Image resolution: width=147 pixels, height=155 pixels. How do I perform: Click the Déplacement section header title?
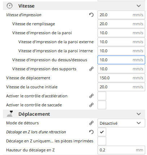(x=34, y=114)
